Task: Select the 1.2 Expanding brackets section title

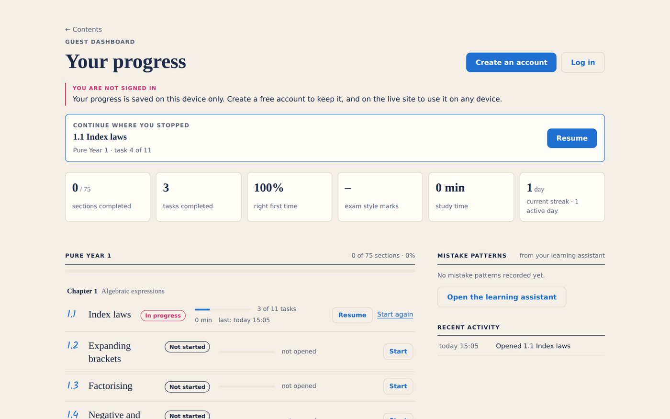Action: point(110,352)
